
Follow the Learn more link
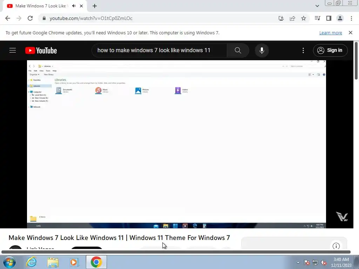click(331, 33)
